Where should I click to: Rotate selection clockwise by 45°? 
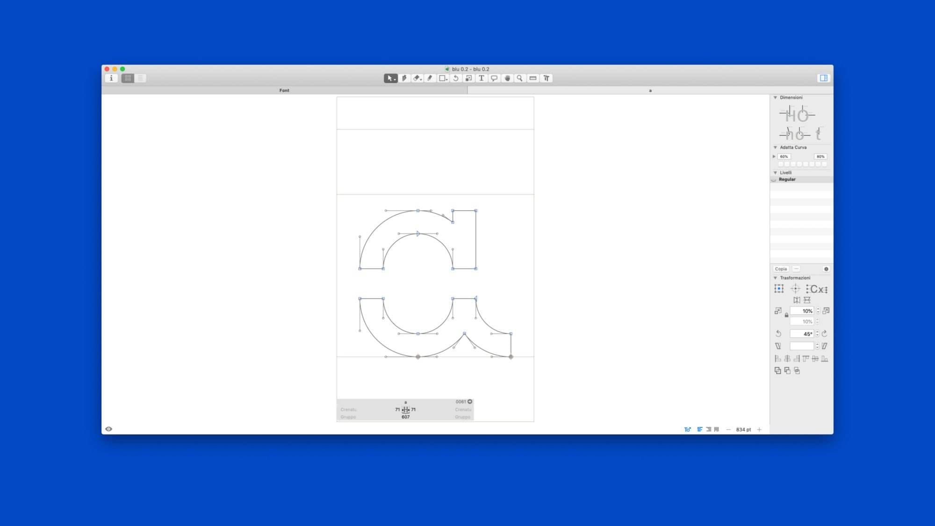click(x=825, y=334)
